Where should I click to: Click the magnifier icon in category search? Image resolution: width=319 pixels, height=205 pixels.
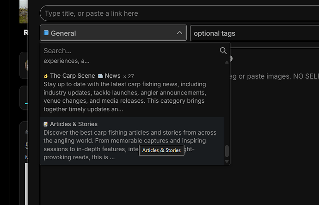[223, 50]
